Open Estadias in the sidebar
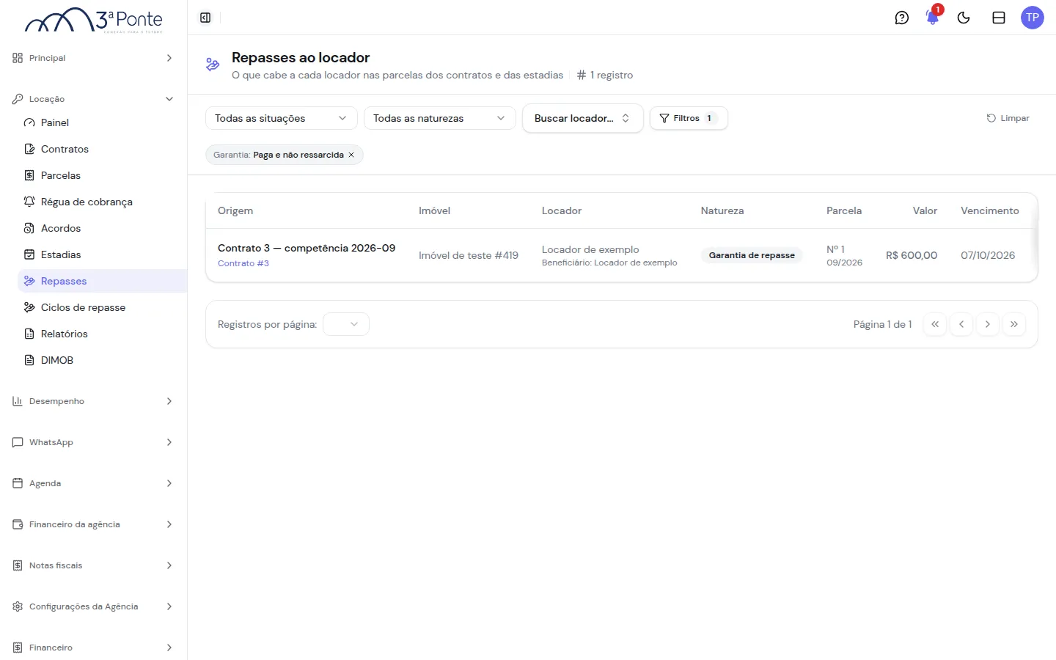Image resolution: width=1056 pixels, height=660 pixels. [102, 254]
